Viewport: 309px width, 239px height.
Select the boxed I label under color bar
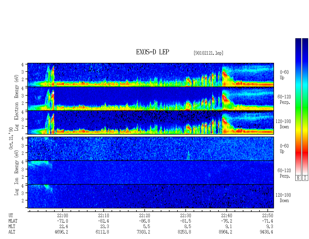coord(305,178)
